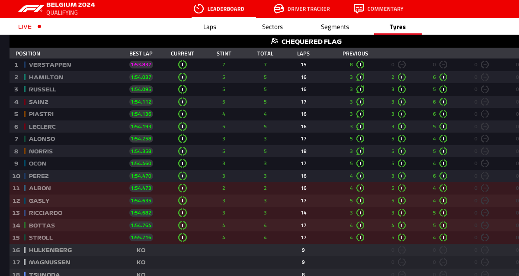
Task: Open the Driver Tracker view
Action: click(x=308, y=9)
